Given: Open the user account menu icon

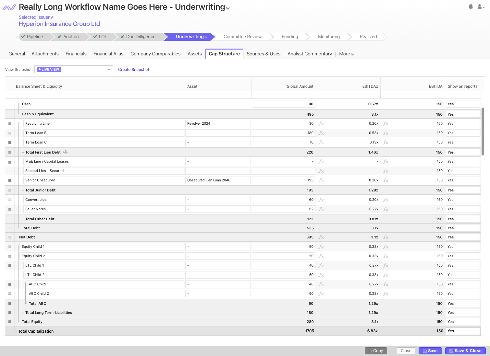Looking at the screenshot, I should (x=481, y=7).
